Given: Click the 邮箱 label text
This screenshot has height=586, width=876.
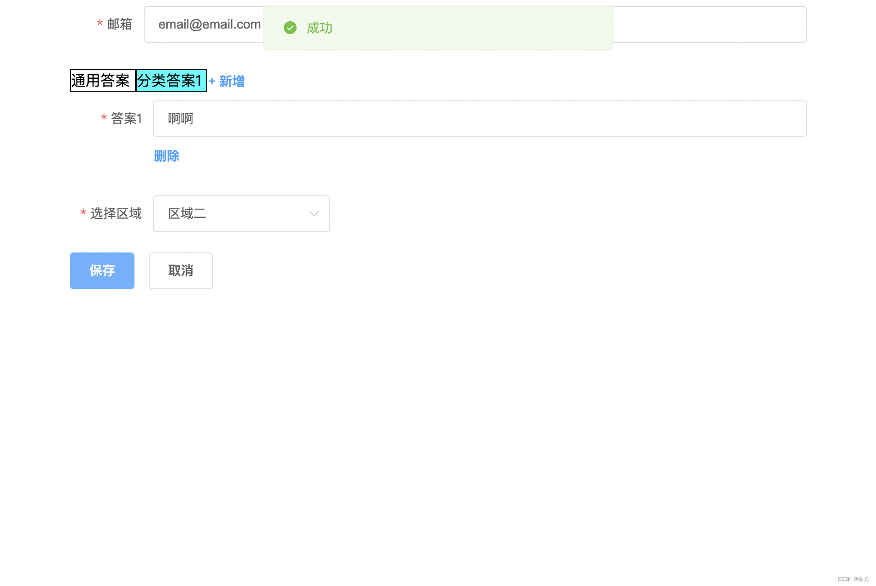Looking at the screenshot, I should pos(120,24).
